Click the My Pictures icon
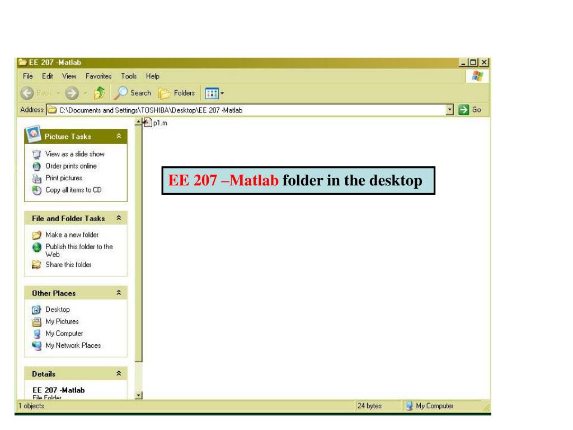The width and height of the screenshot is (573, 430). (36, 322)
